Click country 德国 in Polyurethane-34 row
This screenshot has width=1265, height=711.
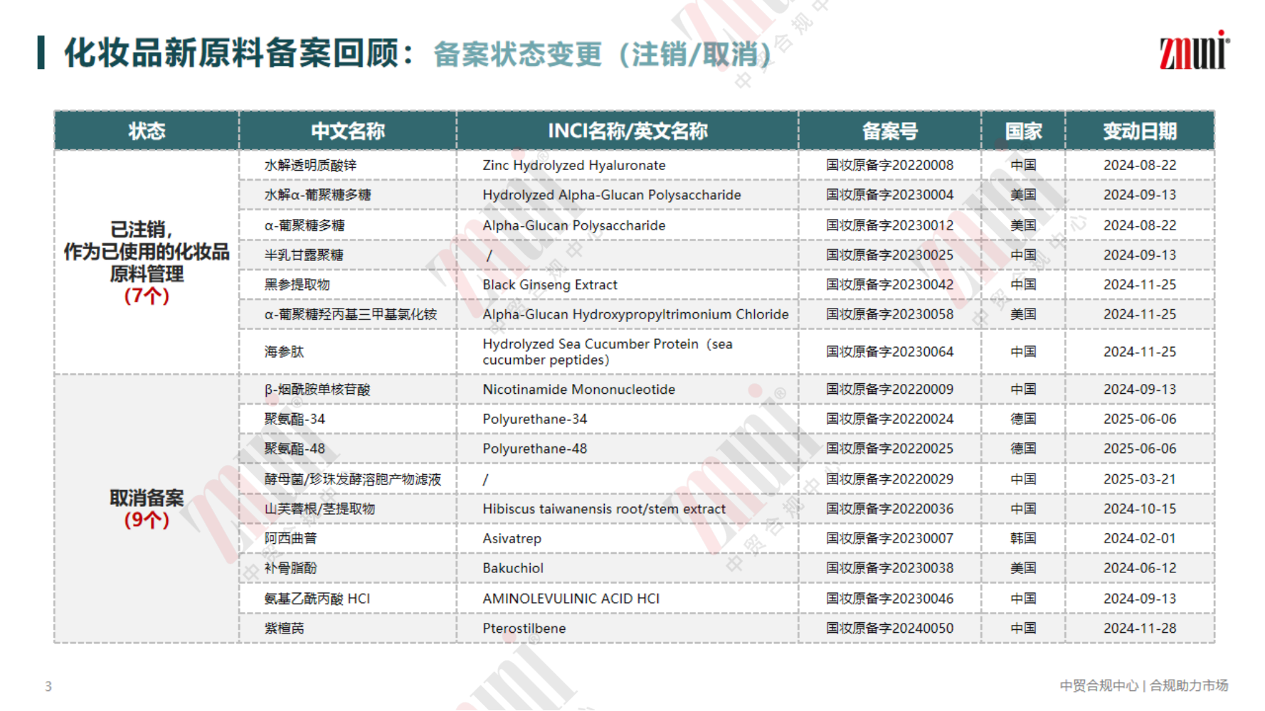(1023, 419)
